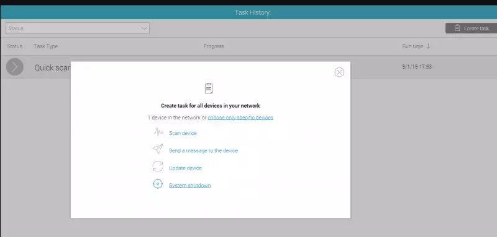Open the Scan device link

coord(183,133)
